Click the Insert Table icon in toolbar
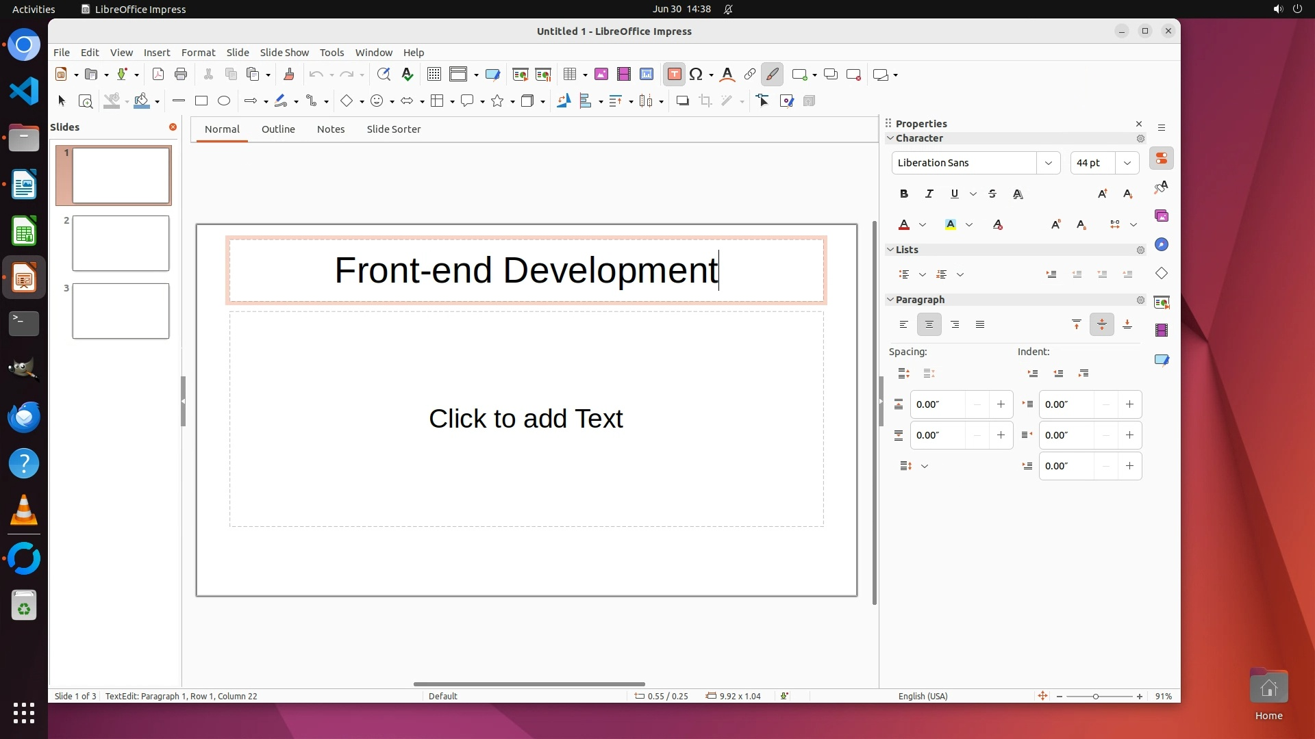This screenshot has height=739, width=1315. tap(569, 75)
